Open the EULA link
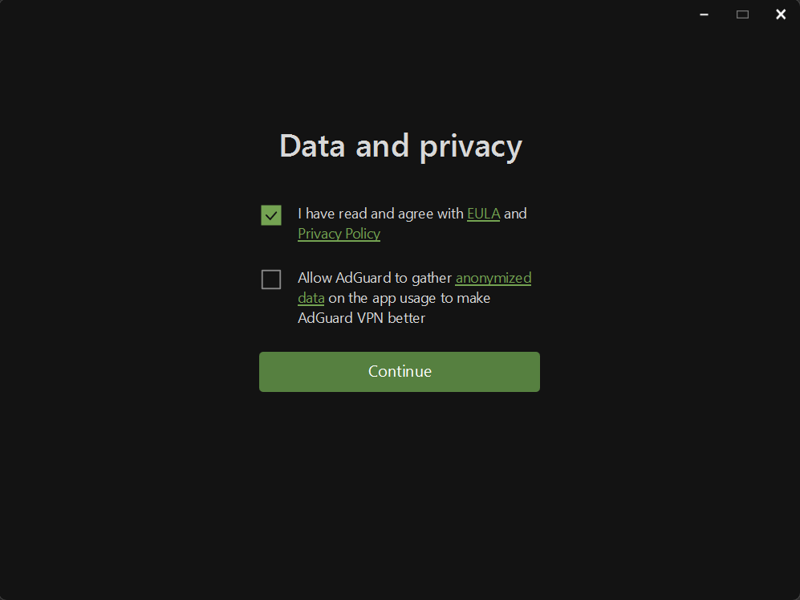Image resolution: width=800 pixels, height=600 pixels. click(x=483, y=214)
